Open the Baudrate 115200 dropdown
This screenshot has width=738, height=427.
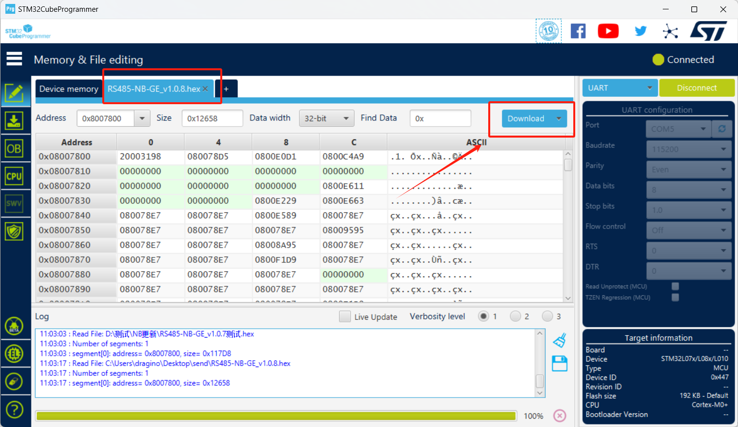(x=688, y=149)
